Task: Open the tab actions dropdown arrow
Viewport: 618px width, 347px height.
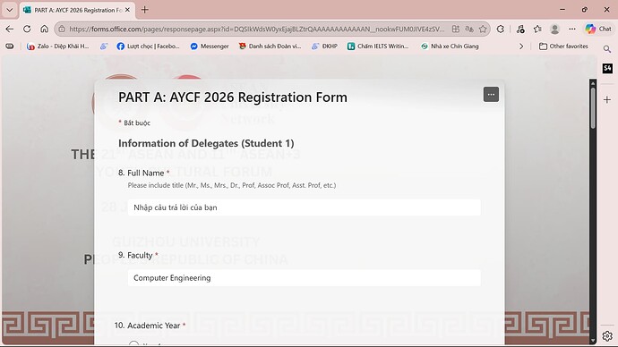Action: point(10,10)
